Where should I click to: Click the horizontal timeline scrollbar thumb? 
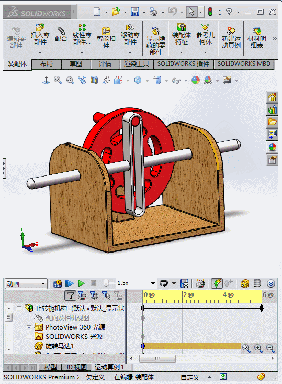(x=157, y=358)
